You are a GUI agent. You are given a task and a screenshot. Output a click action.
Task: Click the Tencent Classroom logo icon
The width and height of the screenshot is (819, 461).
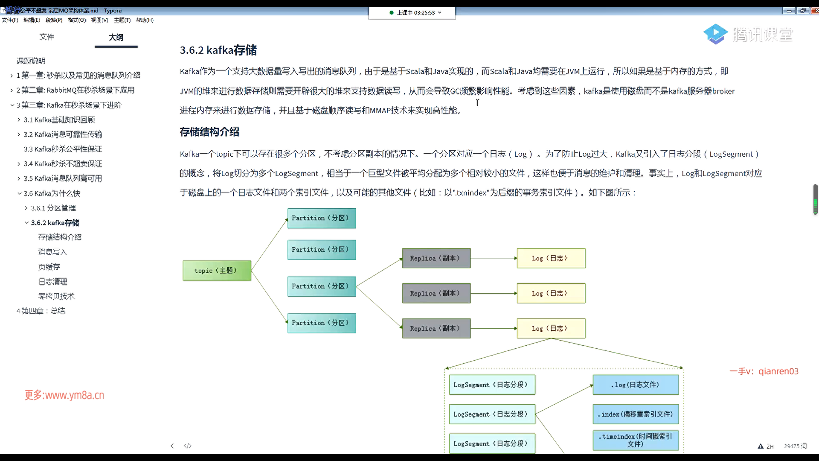[x=715, y=34]
